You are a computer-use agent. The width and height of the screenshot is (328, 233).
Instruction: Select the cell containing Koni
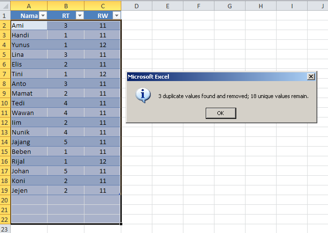[x=29, y=181]
